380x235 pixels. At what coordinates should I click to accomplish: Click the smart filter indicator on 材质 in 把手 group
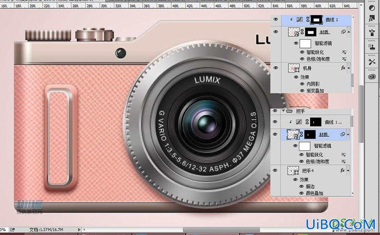[x=343, y=134]
